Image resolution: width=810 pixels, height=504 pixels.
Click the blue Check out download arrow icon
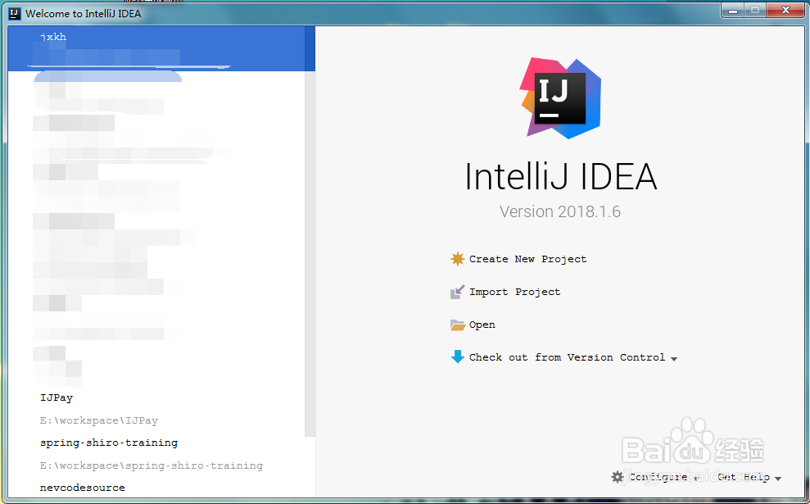tap(457, 356)
